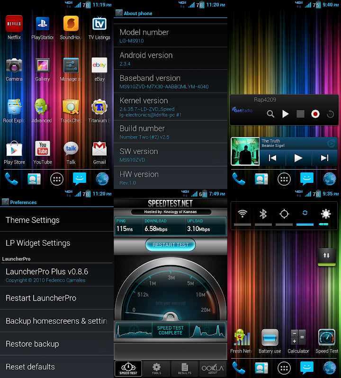The width and height of the screenshot is (341, 378).
Task: Open the Battery use shortcut
Action: coord(269,337)
